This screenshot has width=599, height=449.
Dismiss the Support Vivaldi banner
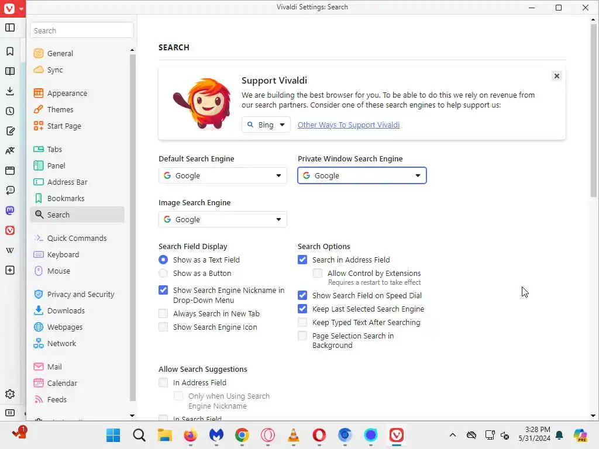point(557,76)
